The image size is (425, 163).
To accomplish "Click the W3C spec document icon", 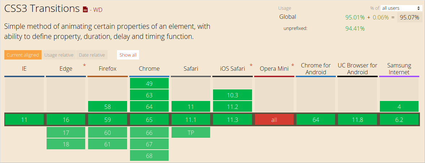I will click(x=85, y=10).
